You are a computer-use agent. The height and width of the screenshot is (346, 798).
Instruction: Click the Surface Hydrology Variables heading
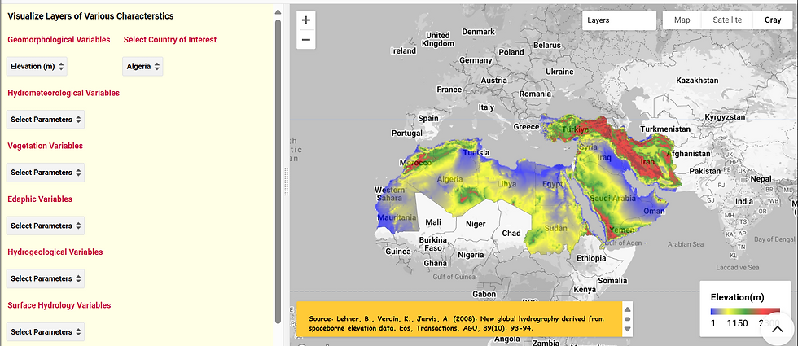coord(59,305)
